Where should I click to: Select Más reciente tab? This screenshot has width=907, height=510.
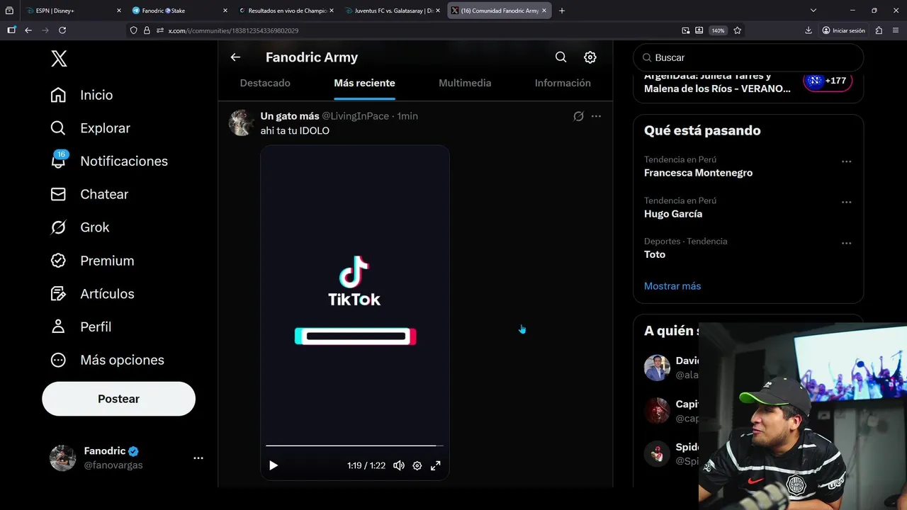pyautogui.click(x=364, y=83)
